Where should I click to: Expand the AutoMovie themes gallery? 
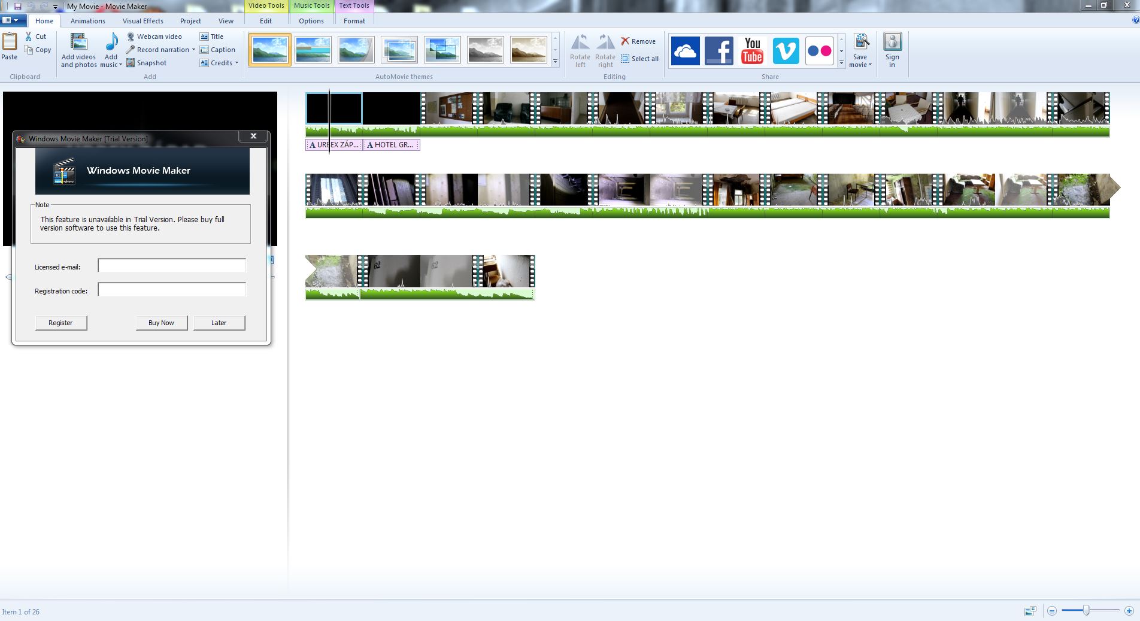coord(555,62)
